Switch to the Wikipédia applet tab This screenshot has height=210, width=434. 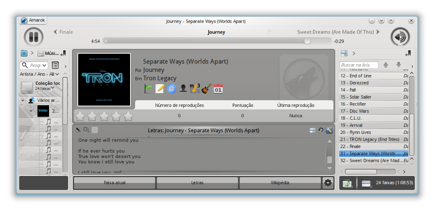click(280, 183)
